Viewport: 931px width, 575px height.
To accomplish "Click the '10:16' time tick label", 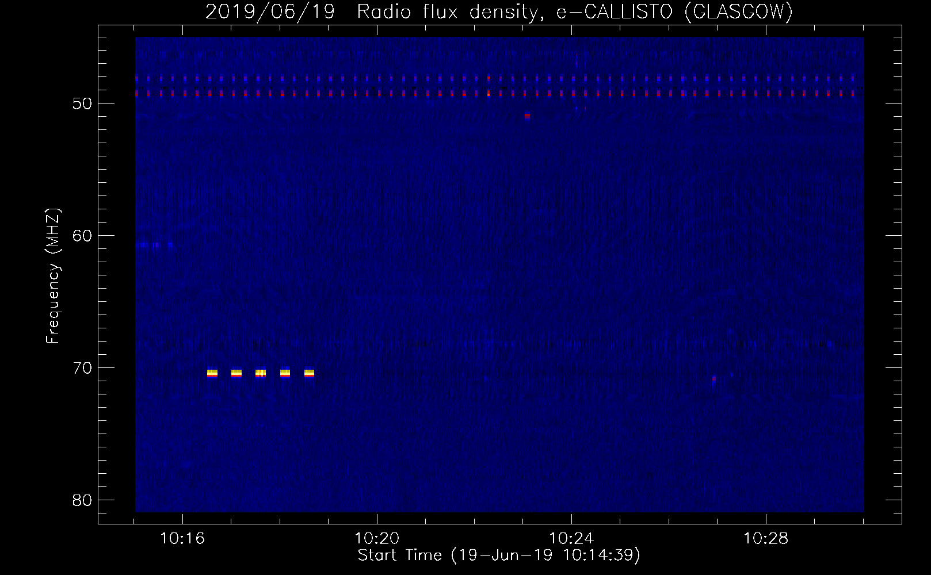I will (182, 539).
